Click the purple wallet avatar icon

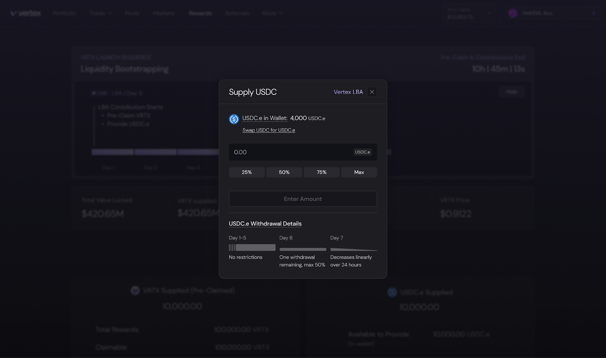[513, 13]
